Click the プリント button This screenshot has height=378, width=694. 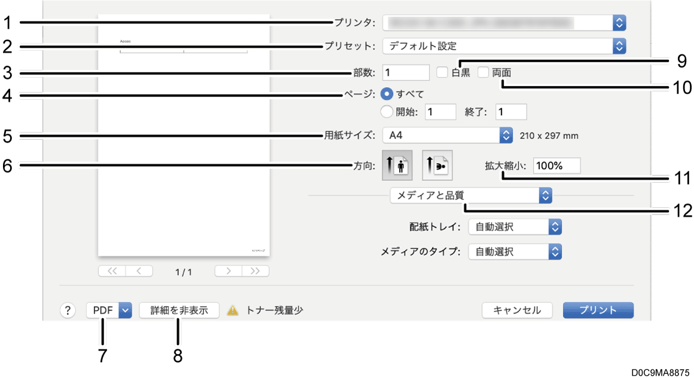click(x=598, y=310)
